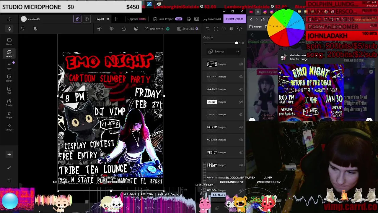Click Tribe Tea Lounge location in post
Viewport: 378px width, 213px height.
[x=299, y=59]
